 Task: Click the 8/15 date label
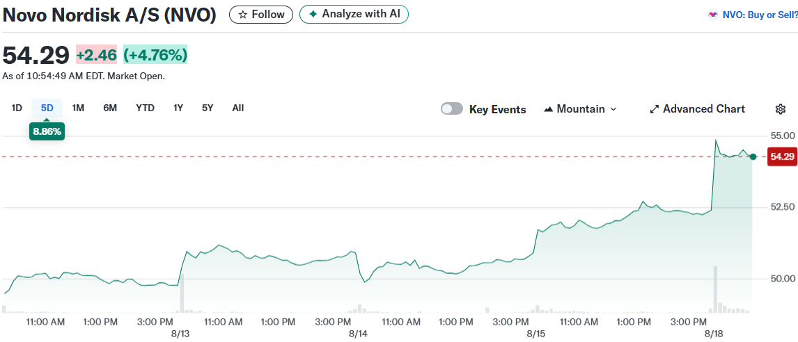(x=536, y=334)
